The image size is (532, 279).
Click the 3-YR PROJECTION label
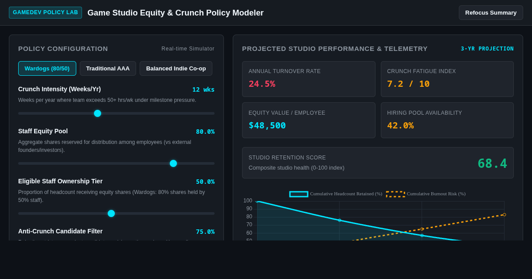pyautogui.click(x=487, y=49)
